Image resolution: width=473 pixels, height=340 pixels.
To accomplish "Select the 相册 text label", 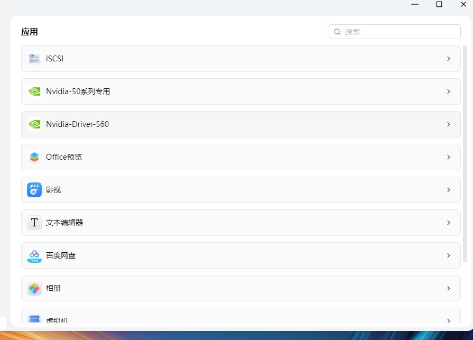I will (53, 288).
